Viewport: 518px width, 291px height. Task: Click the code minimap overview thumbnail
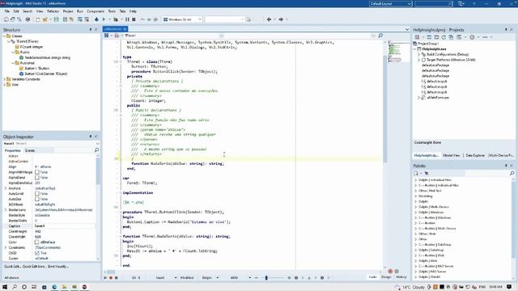tap(395, 52)
